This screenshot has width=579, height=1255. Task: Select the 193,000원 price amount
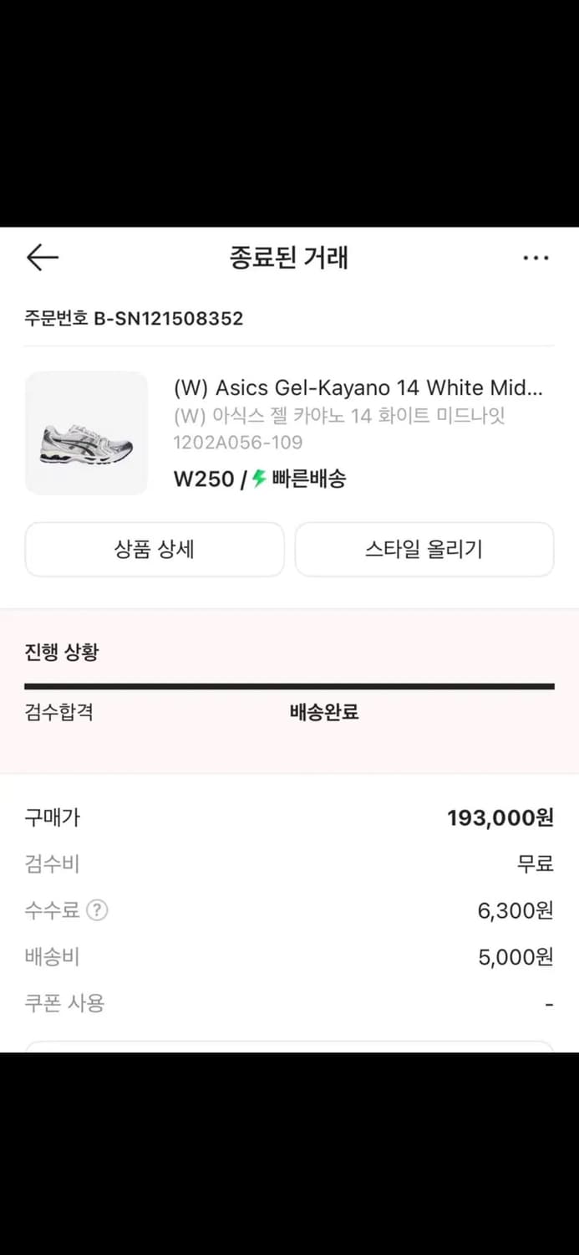[x=501, y=817]
